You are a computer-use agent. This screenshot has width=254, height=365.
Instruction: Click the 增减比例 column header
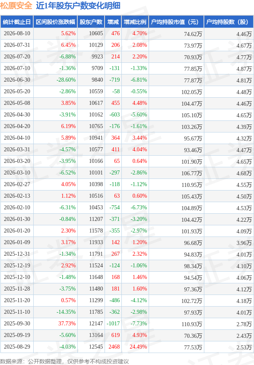[135, 22]
